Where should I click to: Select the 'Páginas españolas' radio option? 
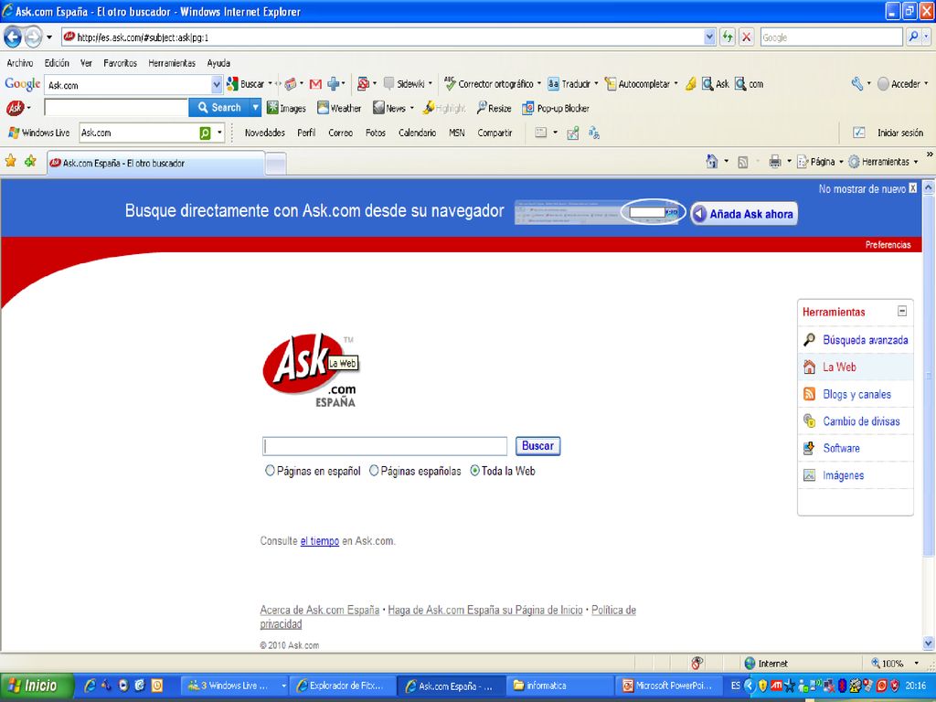pos(374,471)
